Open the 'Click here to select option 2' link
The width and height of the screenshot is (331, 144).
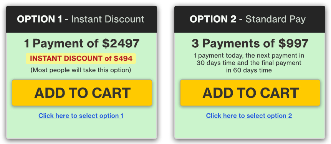(x=249, y=116)
